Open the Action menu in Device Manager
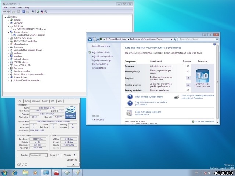 (x=12, y=7)
